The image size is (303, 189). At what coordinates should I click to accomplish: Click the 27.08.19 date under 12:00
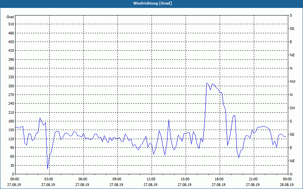[150, 184]
